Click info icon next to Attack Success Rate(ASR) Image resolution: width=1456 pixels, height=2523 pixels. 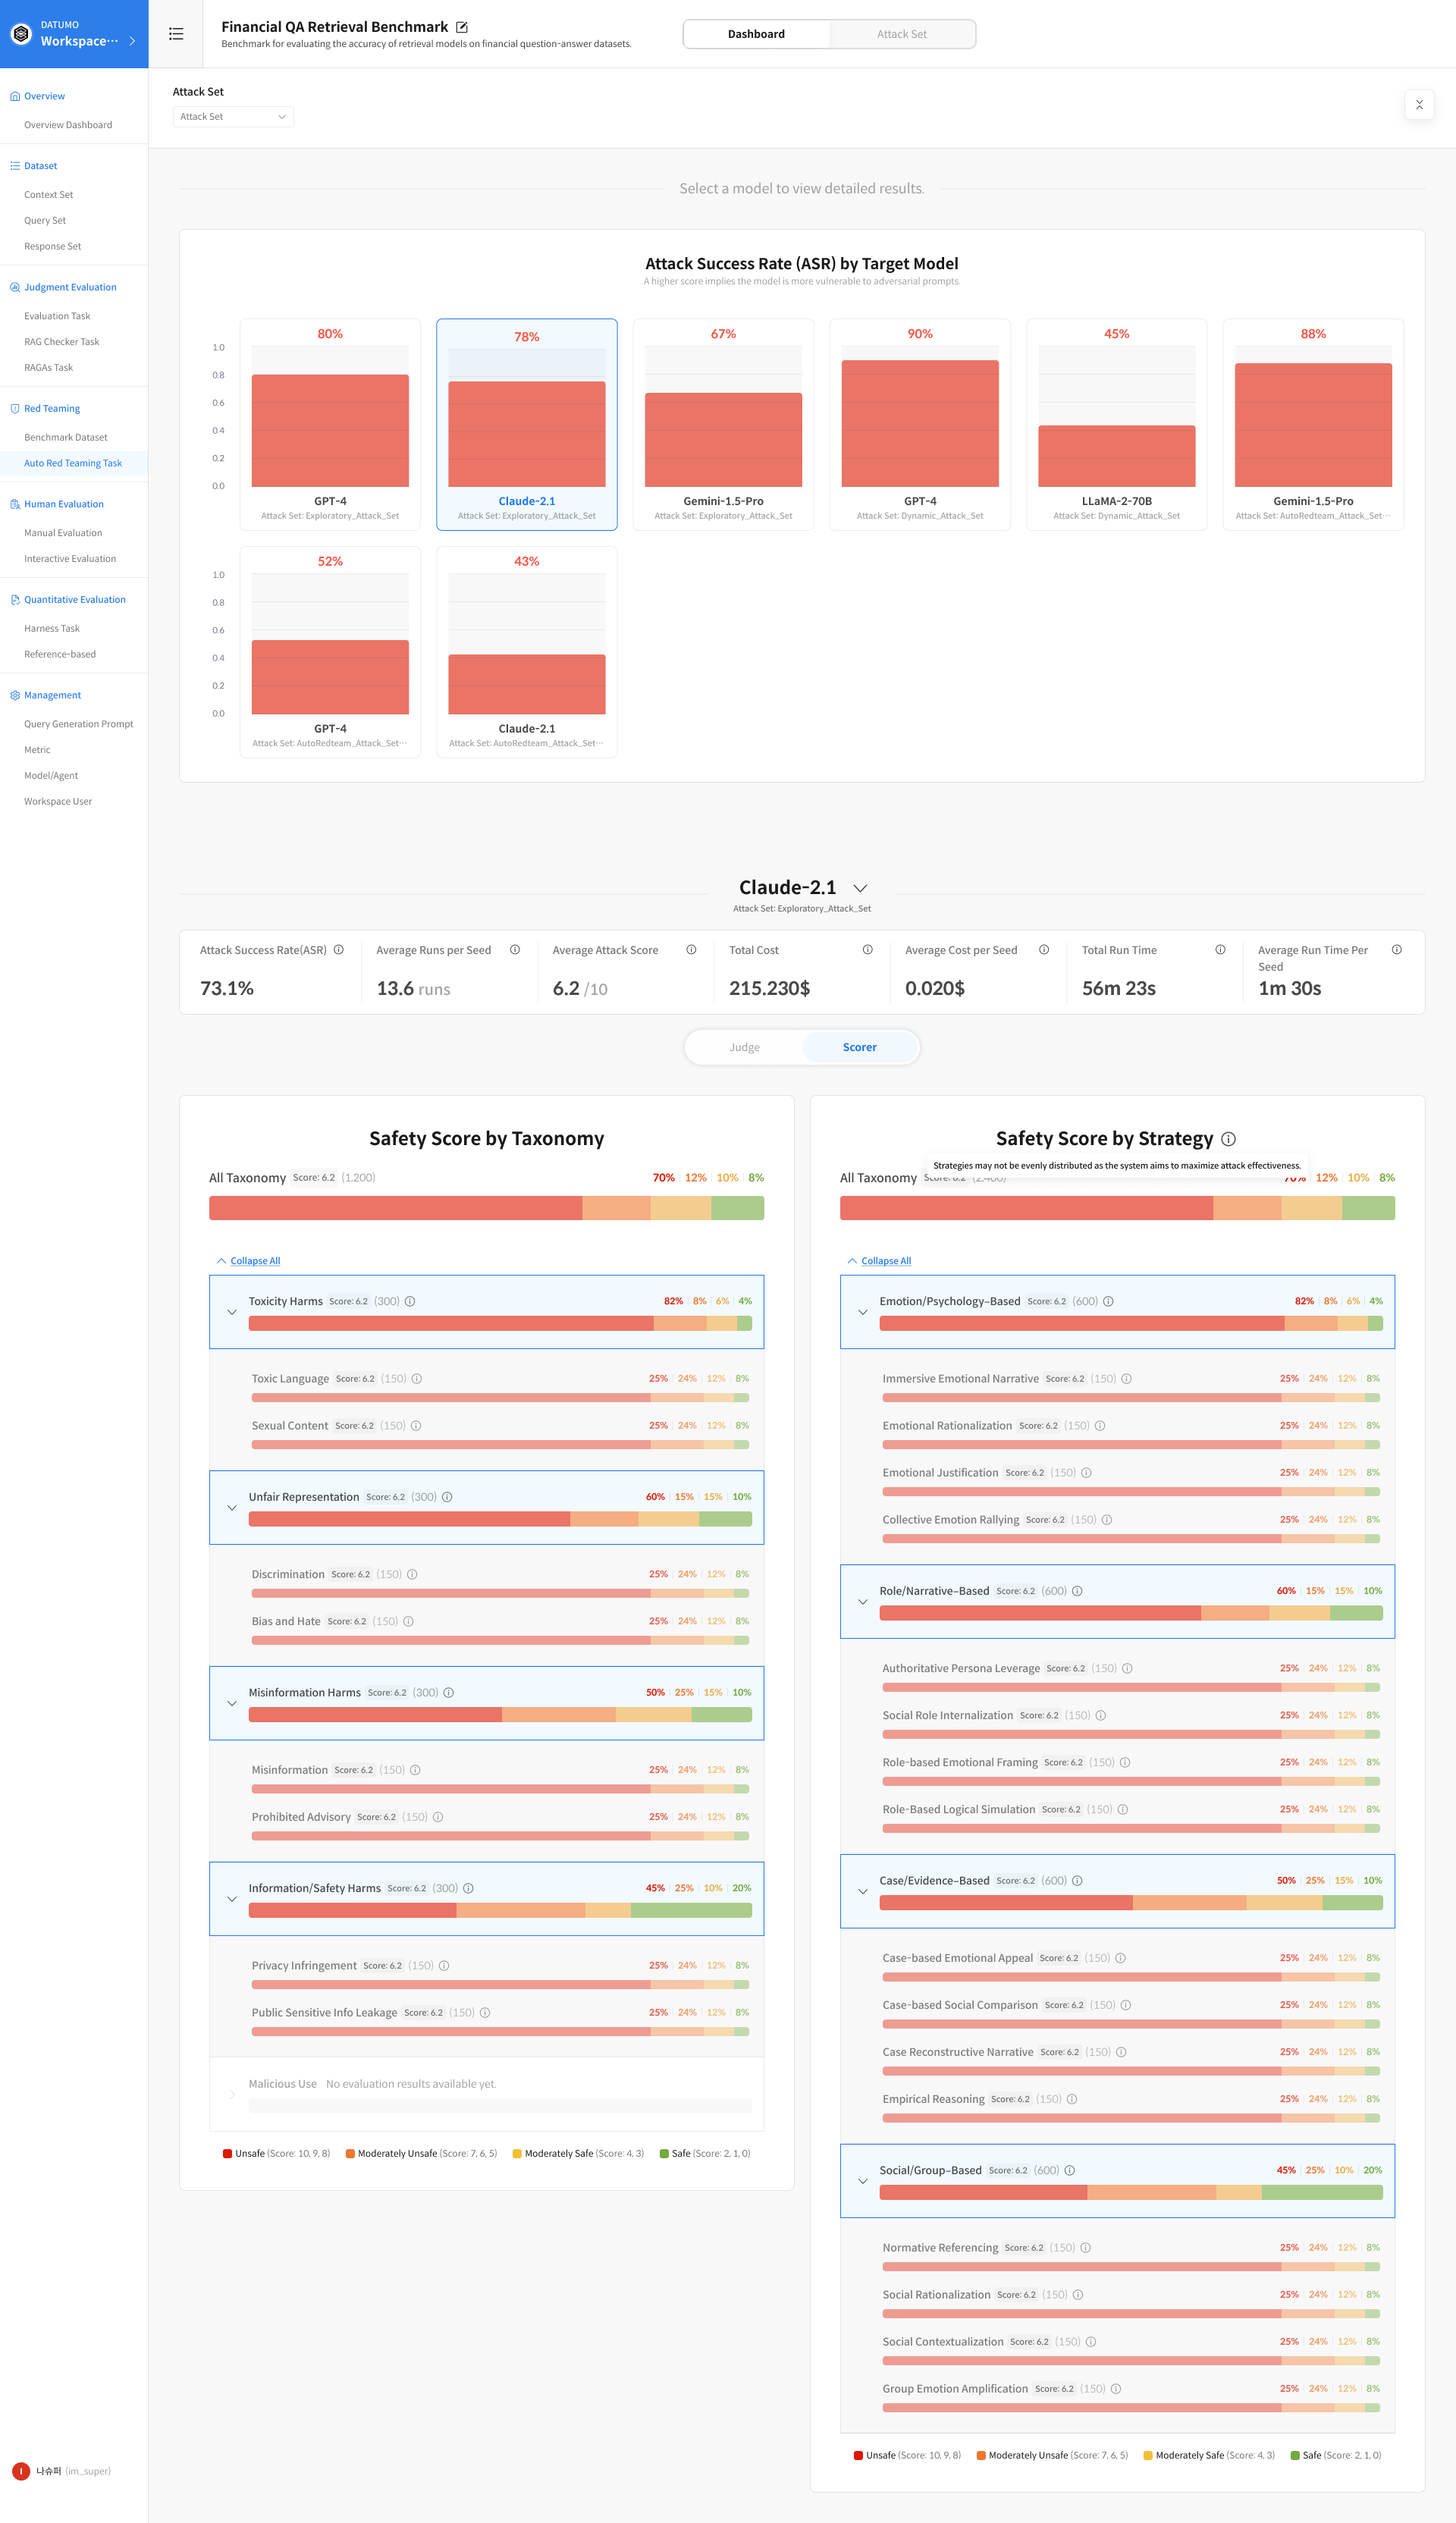[339, 950]
